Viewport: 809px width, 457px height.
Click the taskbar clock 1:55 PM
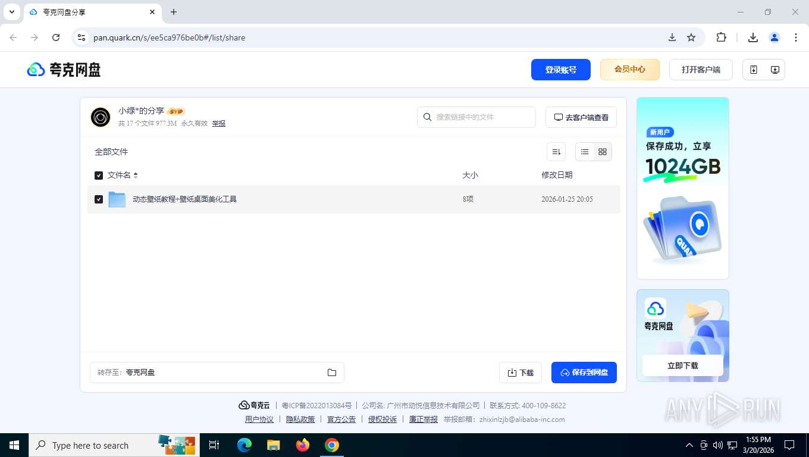click(758, 445)
